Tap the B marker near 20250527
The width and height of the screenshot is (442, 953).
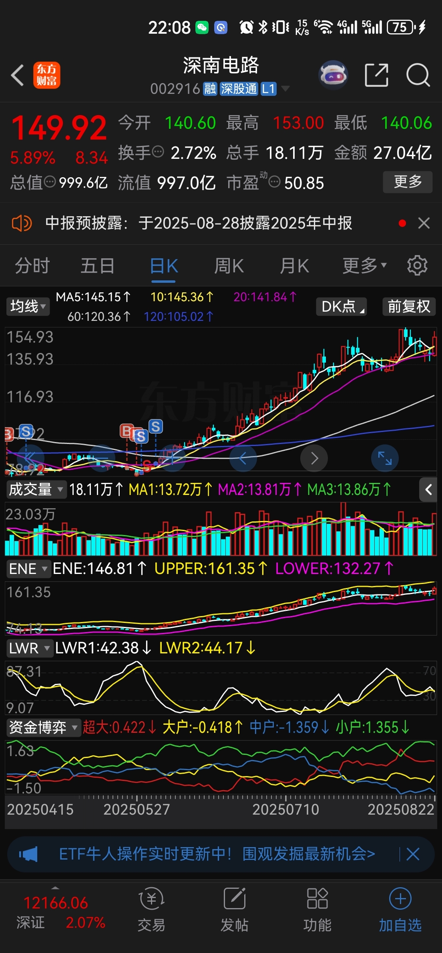point(127,431)
